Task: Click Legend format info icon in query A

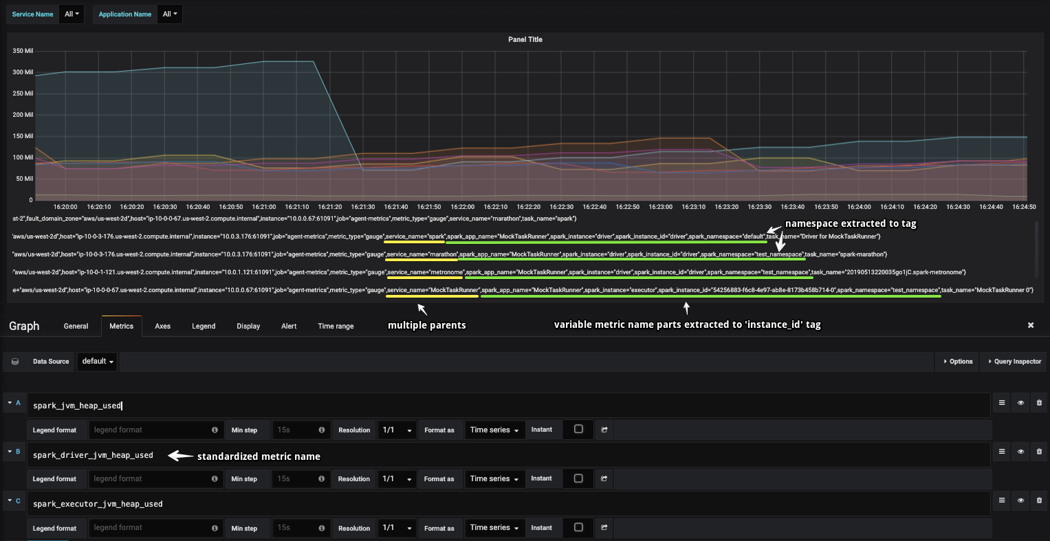Action: pos(215,430)
